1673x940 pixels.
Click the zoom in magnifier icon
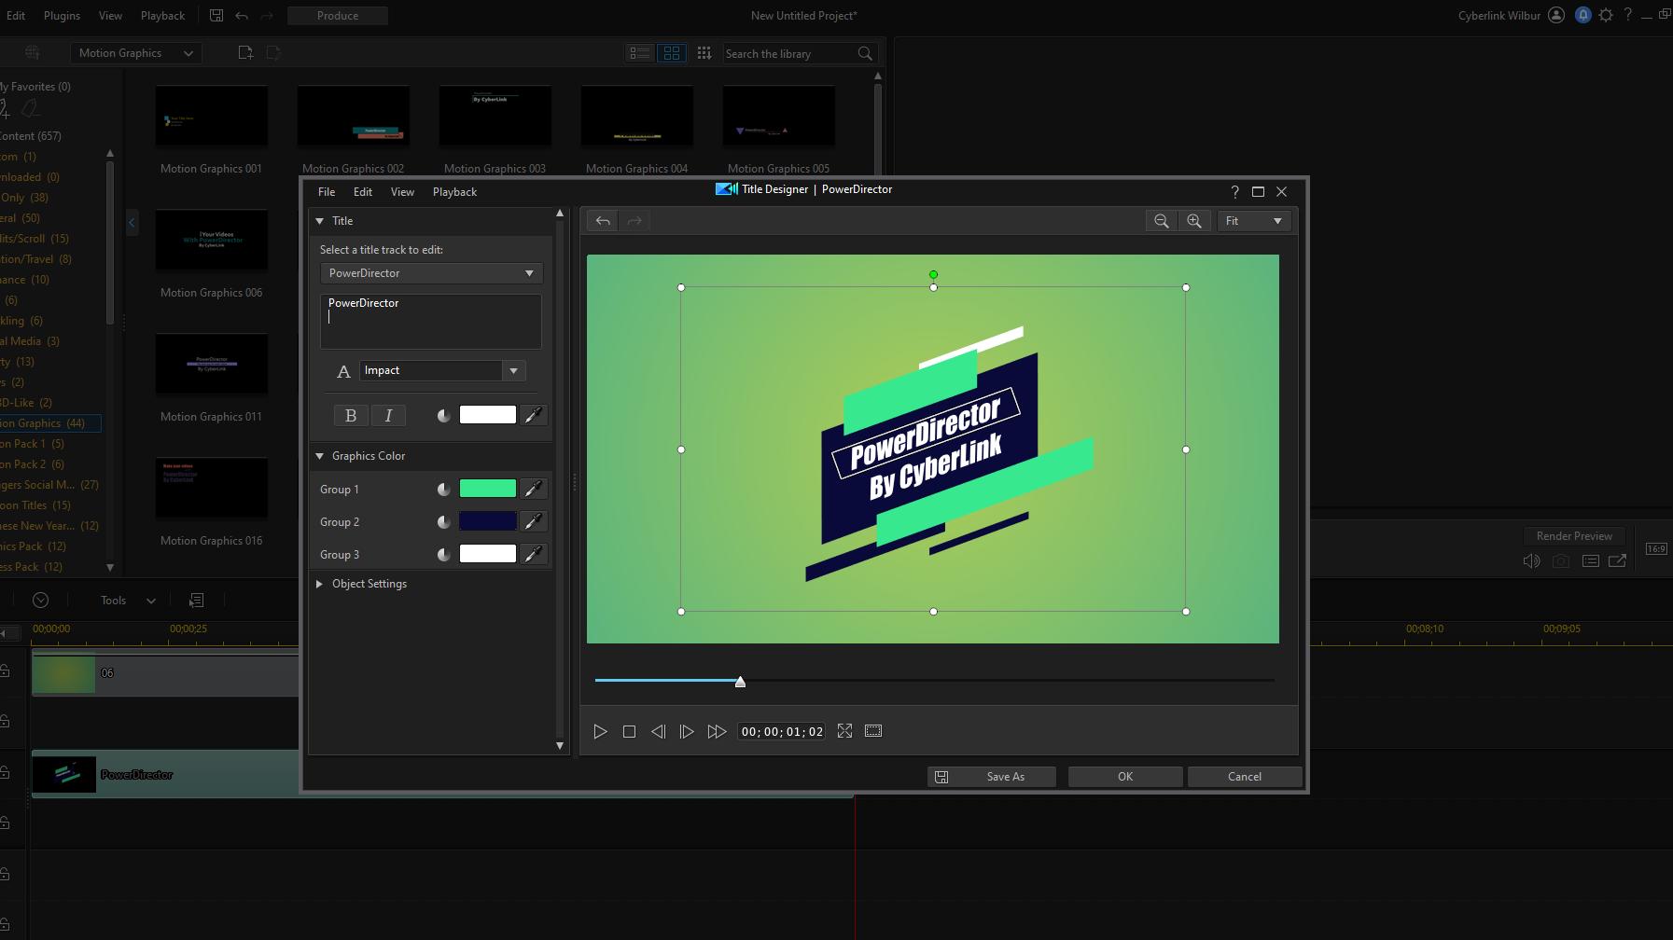pyautogui.click(x=1194, y=221)
